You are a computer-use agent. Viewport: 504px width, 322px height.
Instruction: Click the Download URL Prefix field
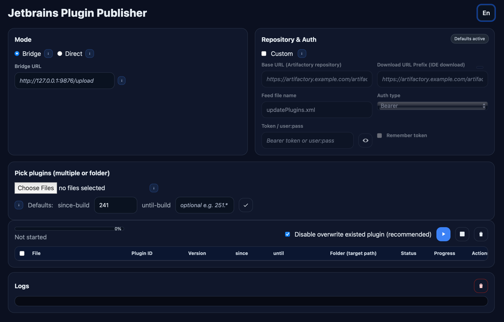click(432, 79)
